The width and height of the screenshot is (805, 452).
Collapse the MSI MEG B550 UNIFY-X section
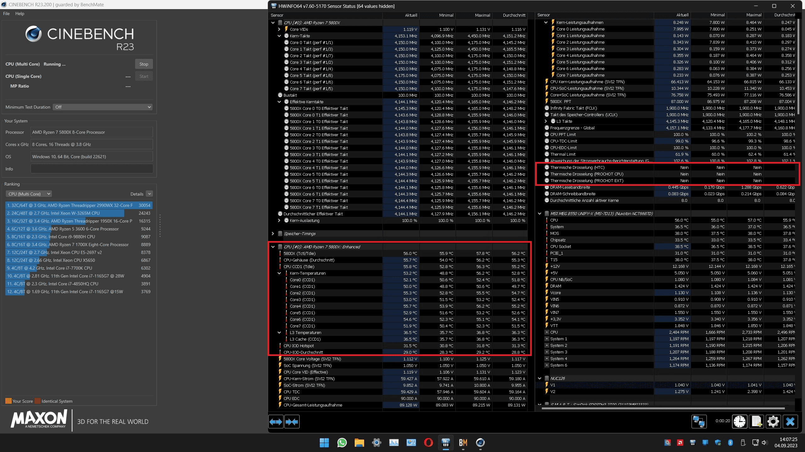click(x=540, y=213)
